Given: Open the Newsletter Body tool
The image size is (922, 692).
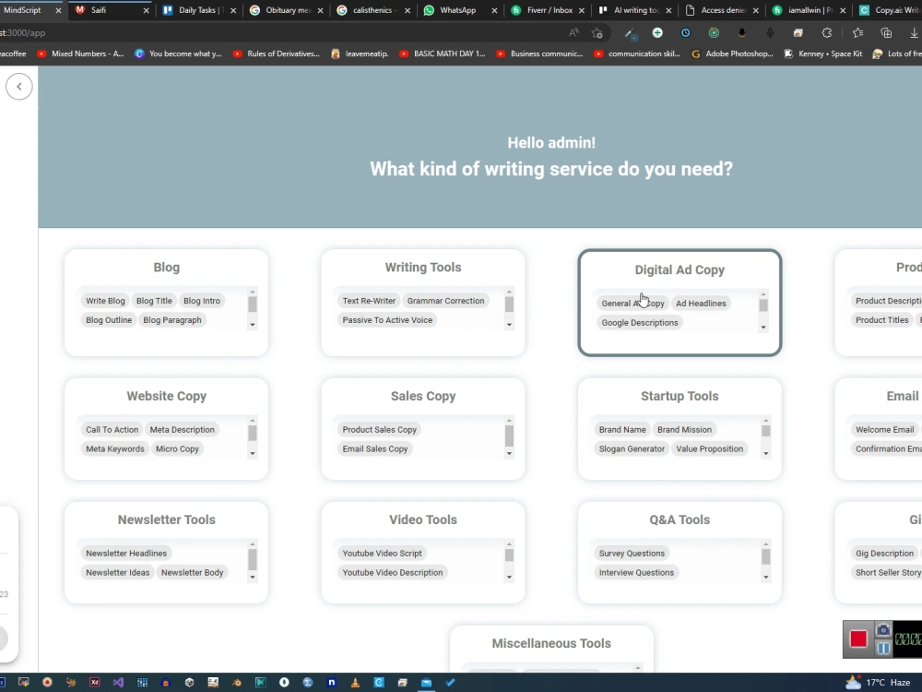Looking at the screenshot, I should click(193, 573).
